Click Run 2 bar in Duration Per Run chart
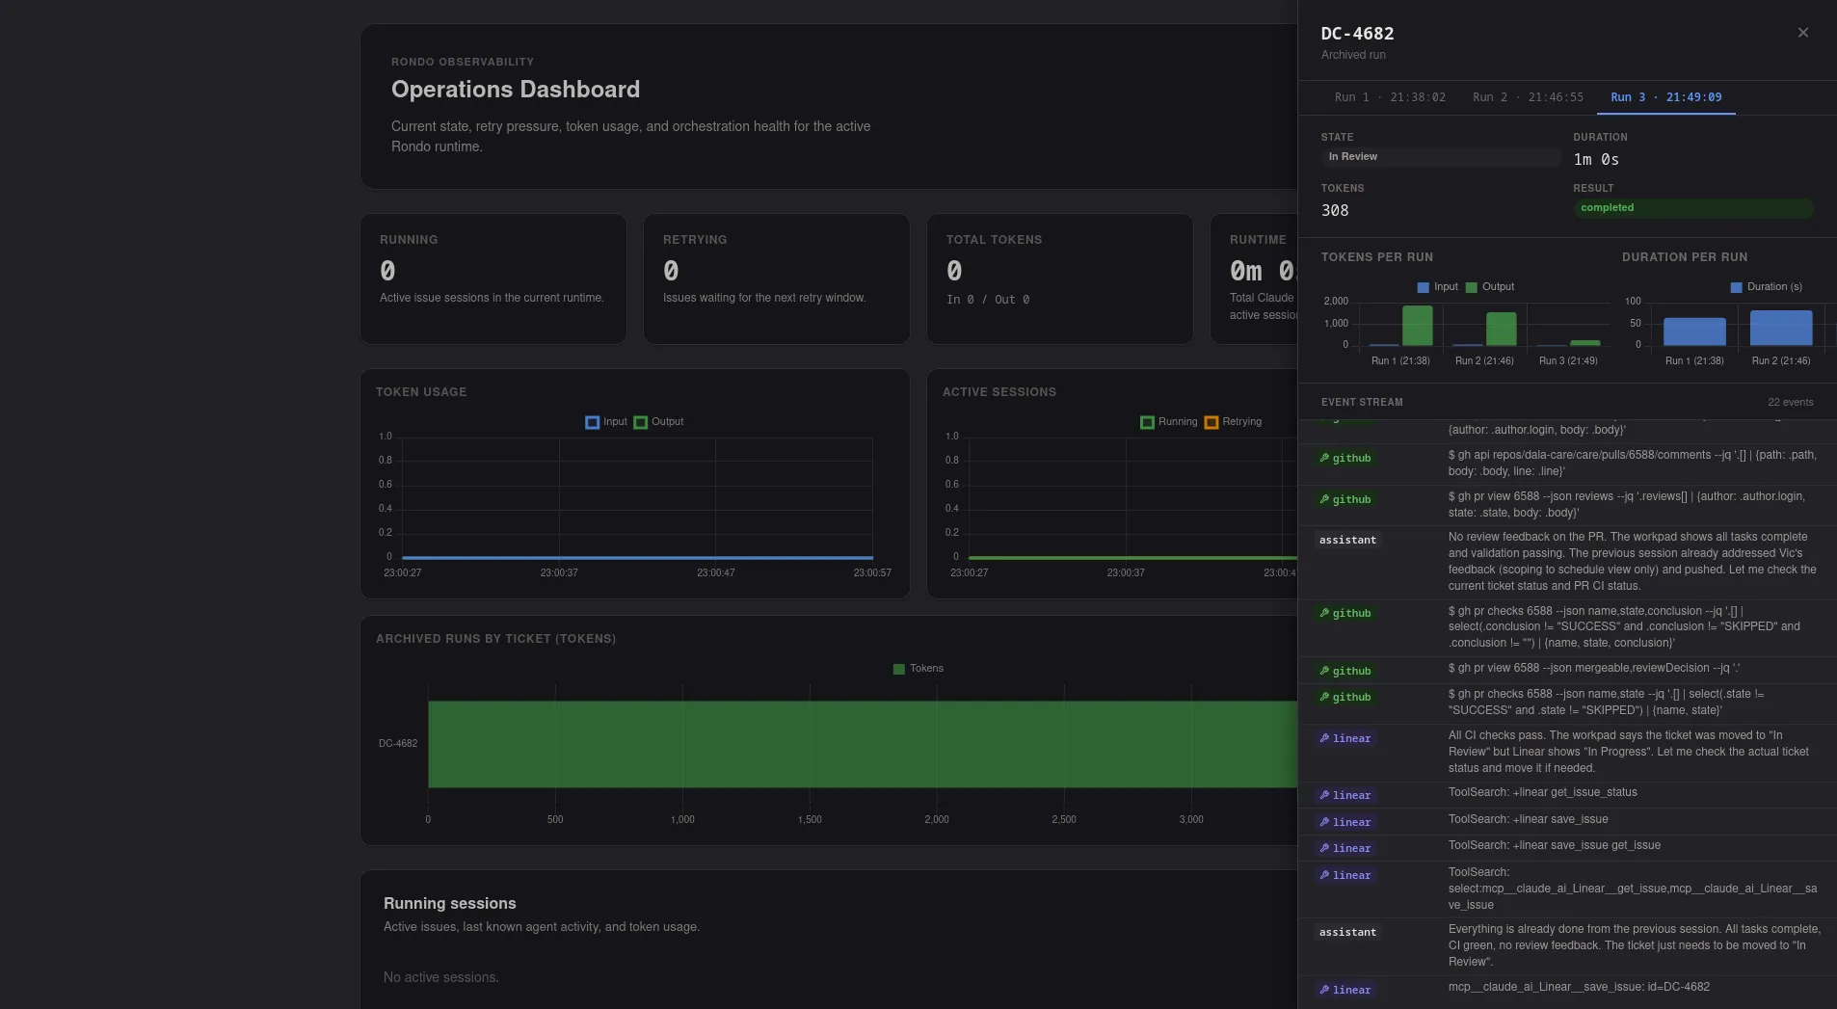Viewport: 1837px width, 1009px height. click(1781, 328)
